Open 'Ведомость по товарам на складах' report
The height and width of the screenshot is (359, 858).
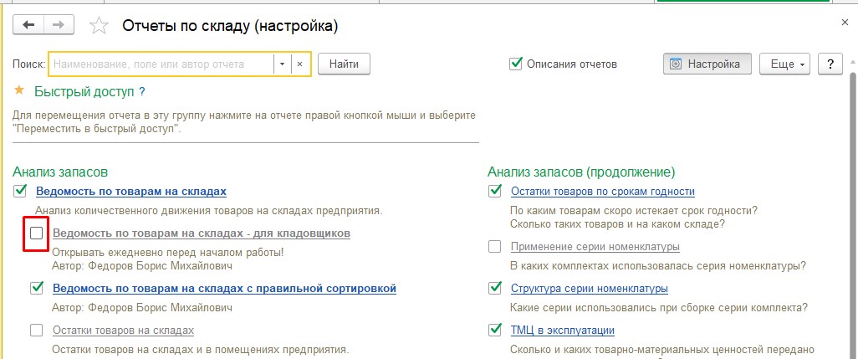click(x=130, y=192)
